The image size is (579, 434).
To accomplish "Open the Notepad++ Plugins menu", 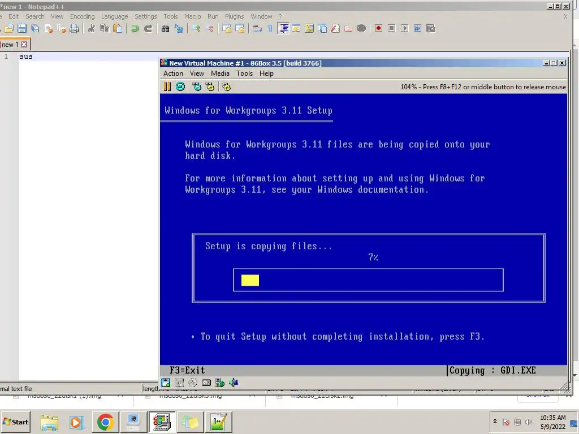I will pos(235,16).
